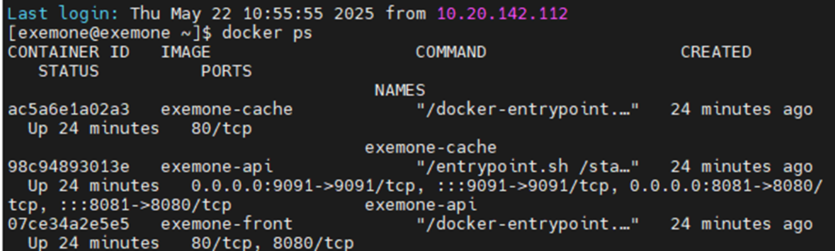Click the CREATED column header

[716, 52]
